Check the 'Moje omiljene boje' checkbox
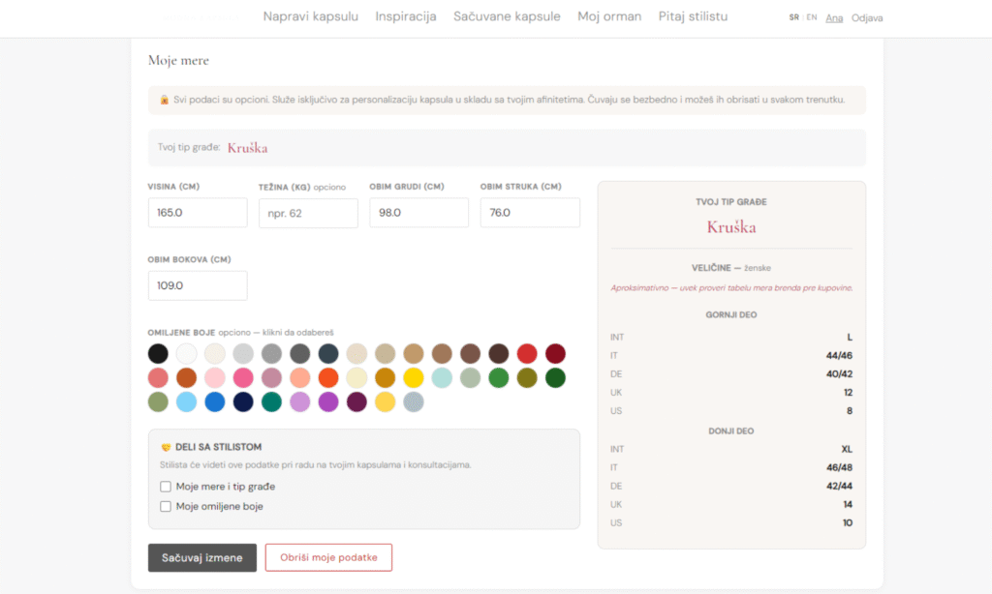The width and height of the screenshot is (992, 594). [166, 506]
